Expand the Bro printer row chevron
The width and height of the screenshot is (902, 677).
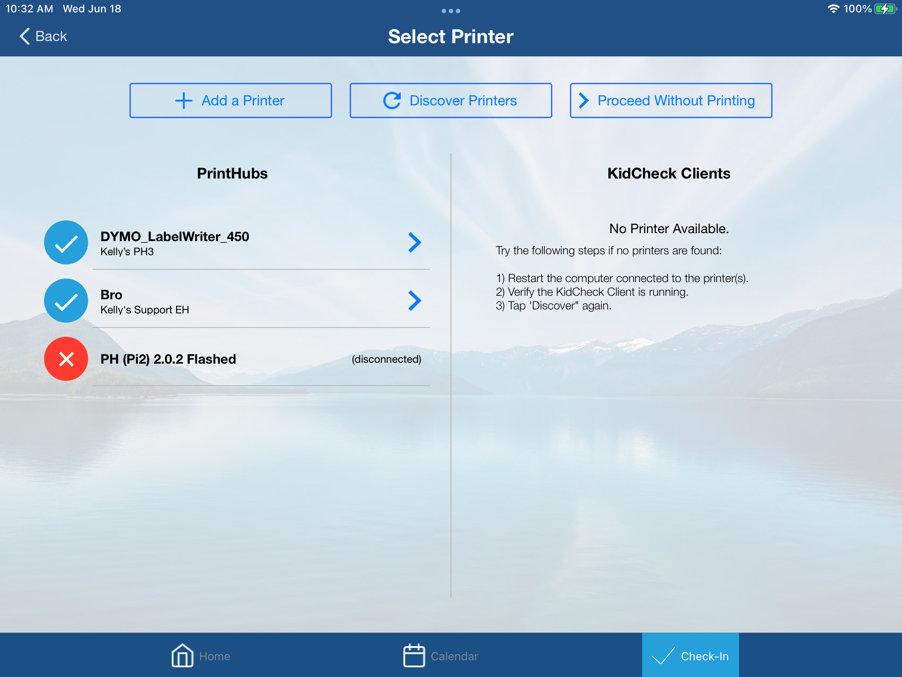(414, 301)
